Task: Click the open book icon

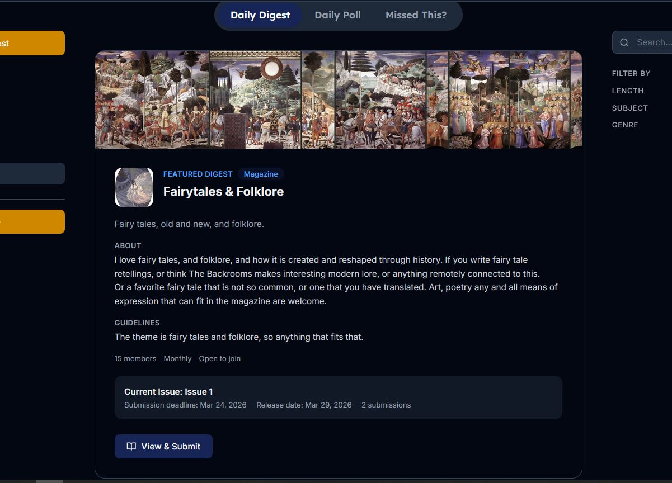Action: coord(131,446)
